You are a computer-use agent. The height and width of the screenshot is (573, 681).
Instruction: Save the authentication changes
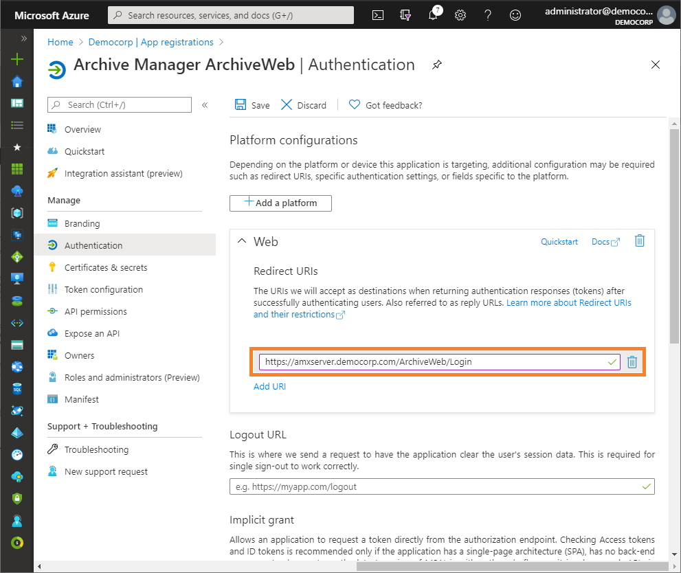coord(252,105)
